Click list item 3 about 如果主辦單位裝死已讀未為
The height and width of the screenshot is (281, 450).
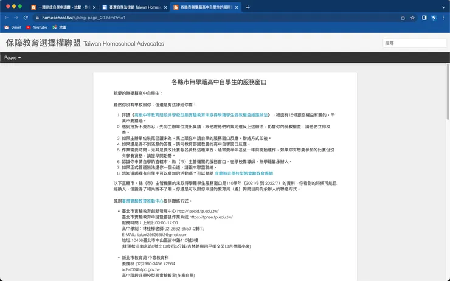tap(196, 138)
